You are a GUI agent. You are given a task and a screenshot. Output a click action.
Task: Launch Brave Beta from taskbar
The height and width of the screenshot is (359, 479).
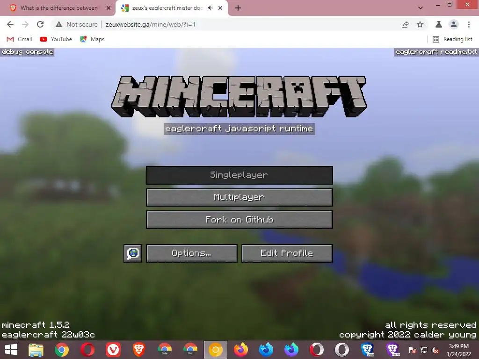(368, 350)
